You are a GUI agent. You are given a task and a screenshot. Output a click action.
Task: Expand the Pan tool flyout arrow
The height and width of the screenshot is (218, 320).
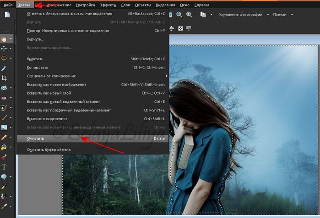click(11, 39)
